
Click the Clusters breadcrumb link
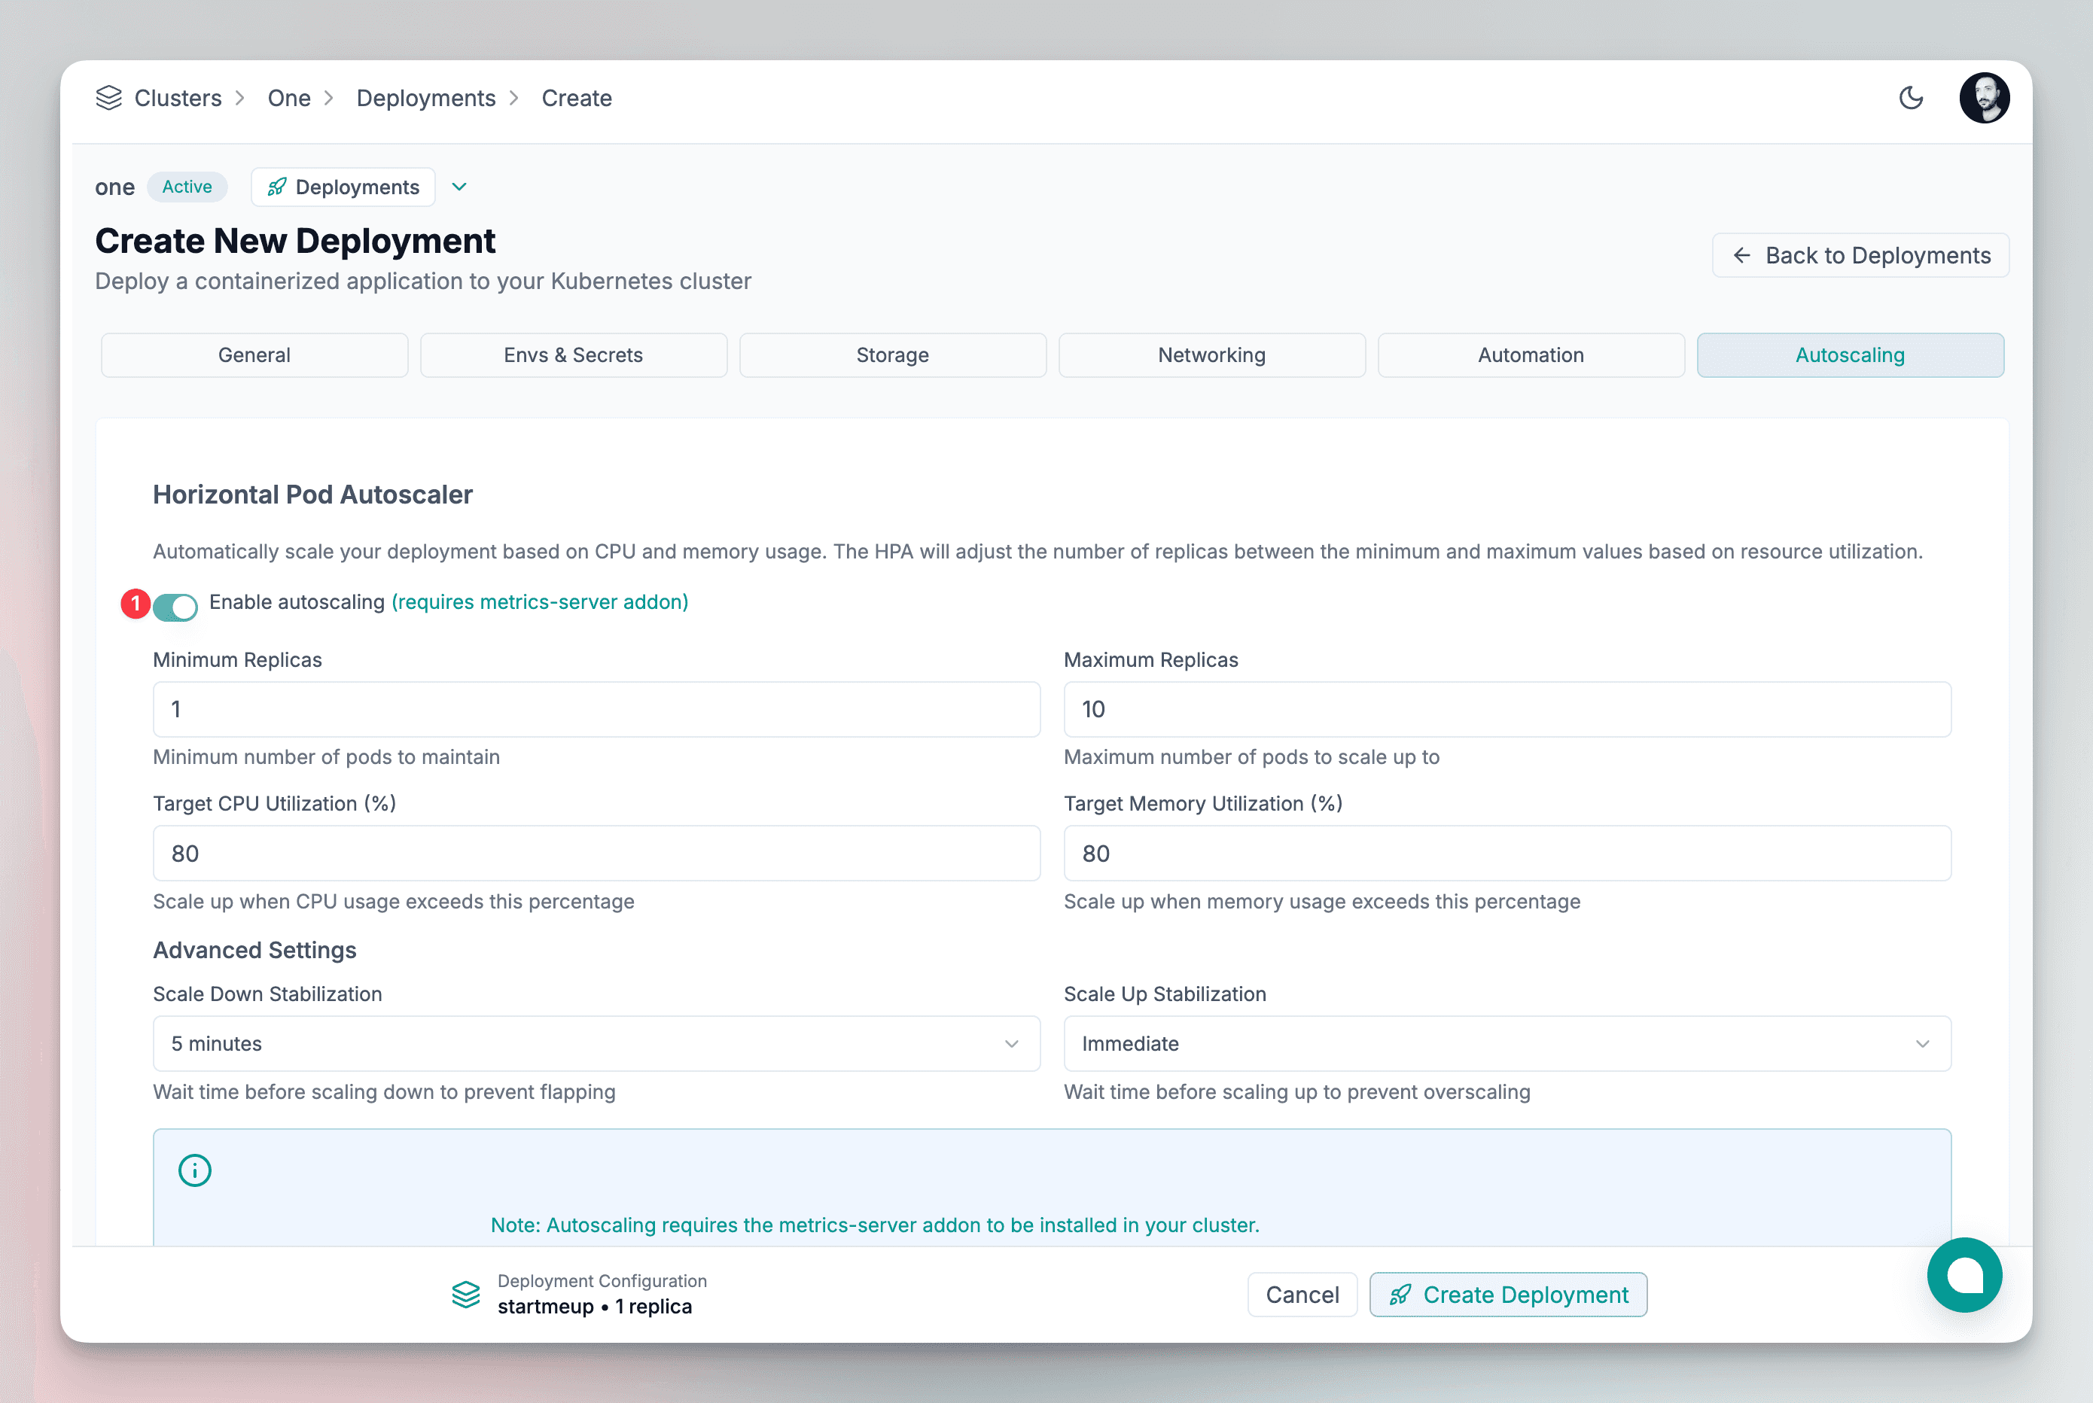tap(178, 98)
